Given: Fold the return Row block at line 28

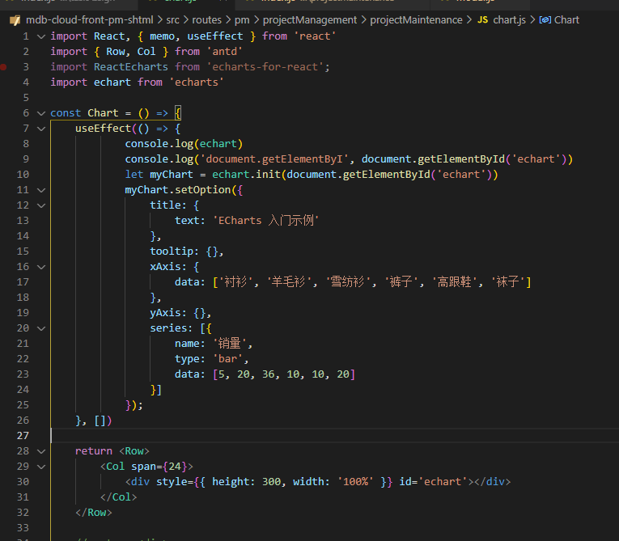Looking at the screenshot, I should coord(41,451).
